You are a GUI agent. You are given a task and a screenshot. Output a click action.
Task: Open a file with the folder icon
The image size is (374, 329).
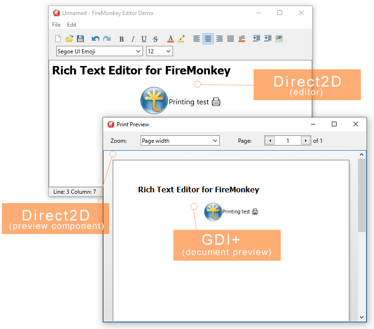pyautogui.click(x=69, y=39)
